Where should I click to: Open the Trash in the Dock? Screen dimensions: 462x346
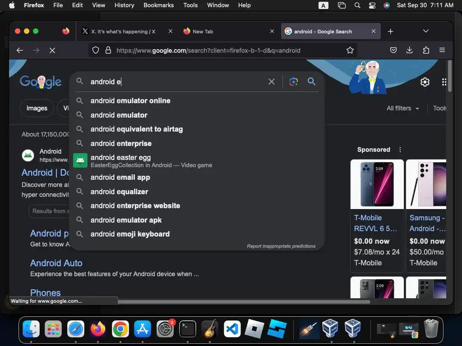431,328
